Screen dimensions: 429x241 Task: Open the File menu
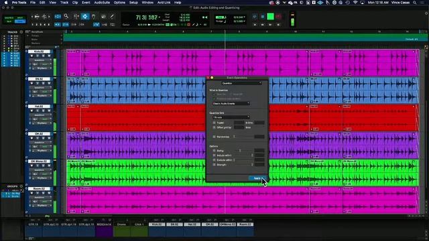click(x=33, y=3)
